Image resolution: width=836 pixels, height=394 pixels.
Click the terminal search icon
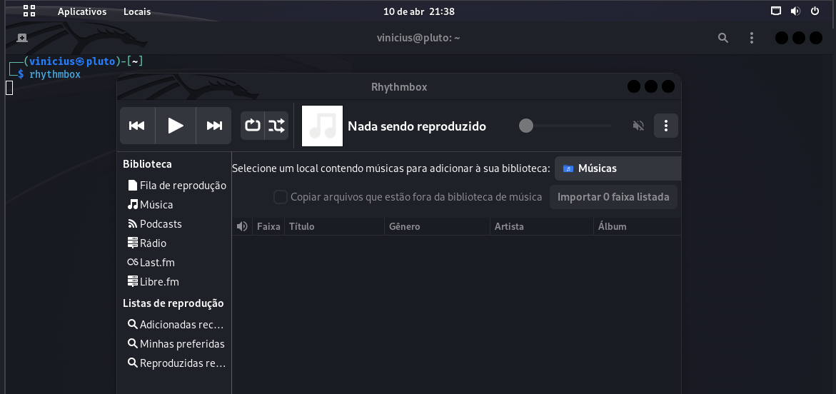tap(723, 38)
